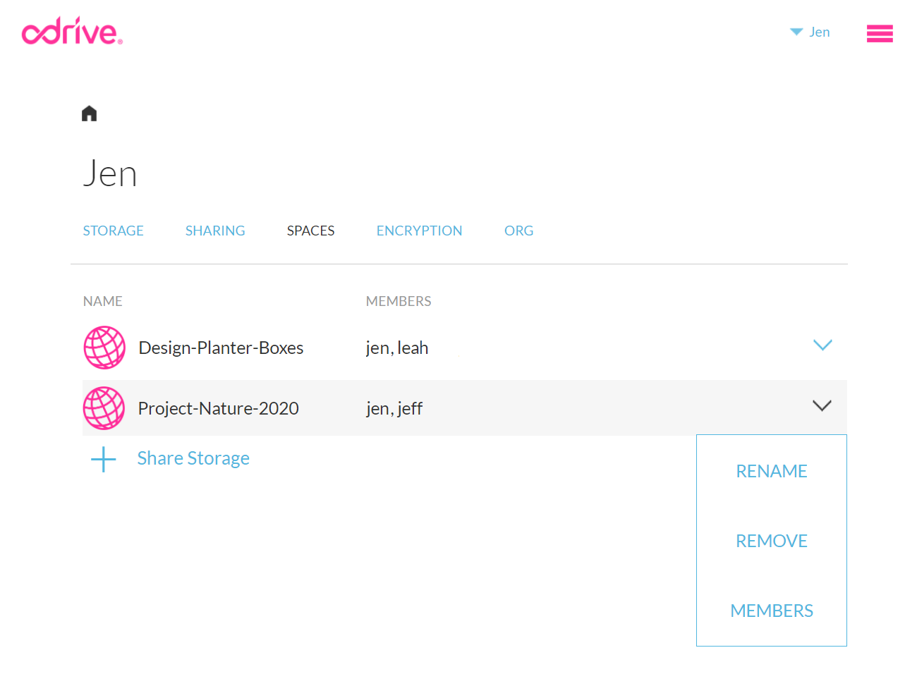
Task: Click the plus icon beside Share Storage
Action: click(x=104, y=459)
